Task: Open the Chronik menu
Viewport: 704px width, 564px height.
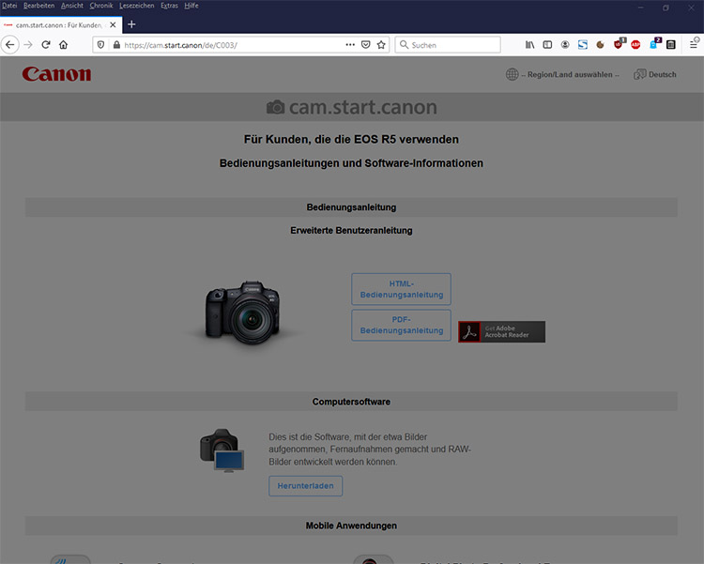Action: (x=101, y=6)
